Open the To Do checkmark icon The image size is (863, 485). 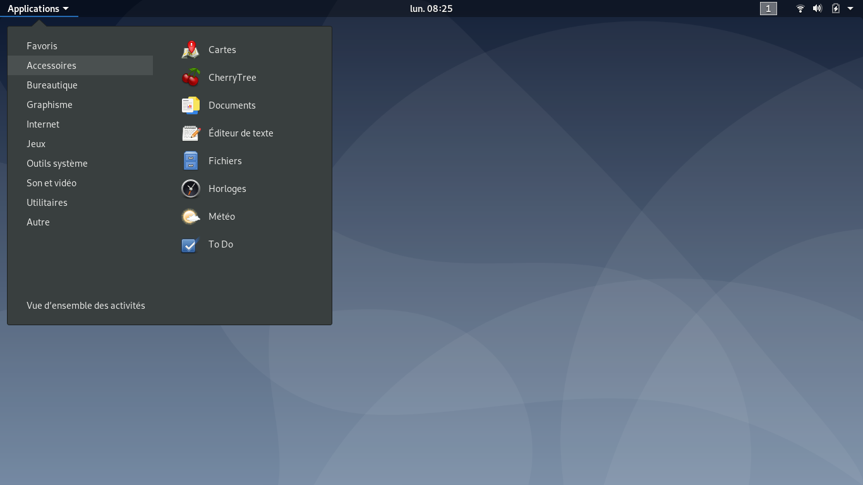point(191,244)
